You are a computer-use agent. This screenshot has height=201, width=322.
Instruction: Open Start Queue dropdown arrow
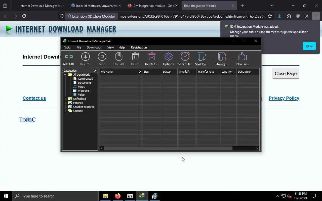click(212, 59)
